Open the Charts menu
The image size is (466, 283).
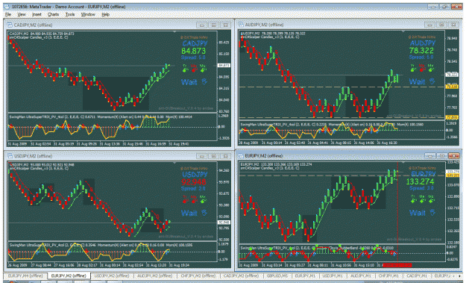[53, 14]
